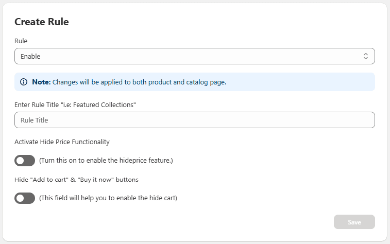The height and width of the screenshot is (244, 390).
Task: Click 'Turn this on to enable' hint text
Action: (x=106, y=161)
